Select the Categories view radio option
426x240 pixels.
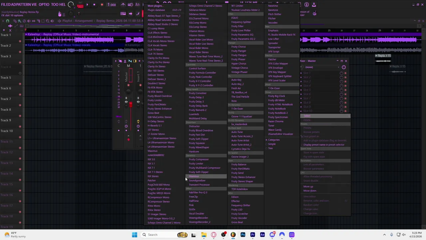coord(274,140)
